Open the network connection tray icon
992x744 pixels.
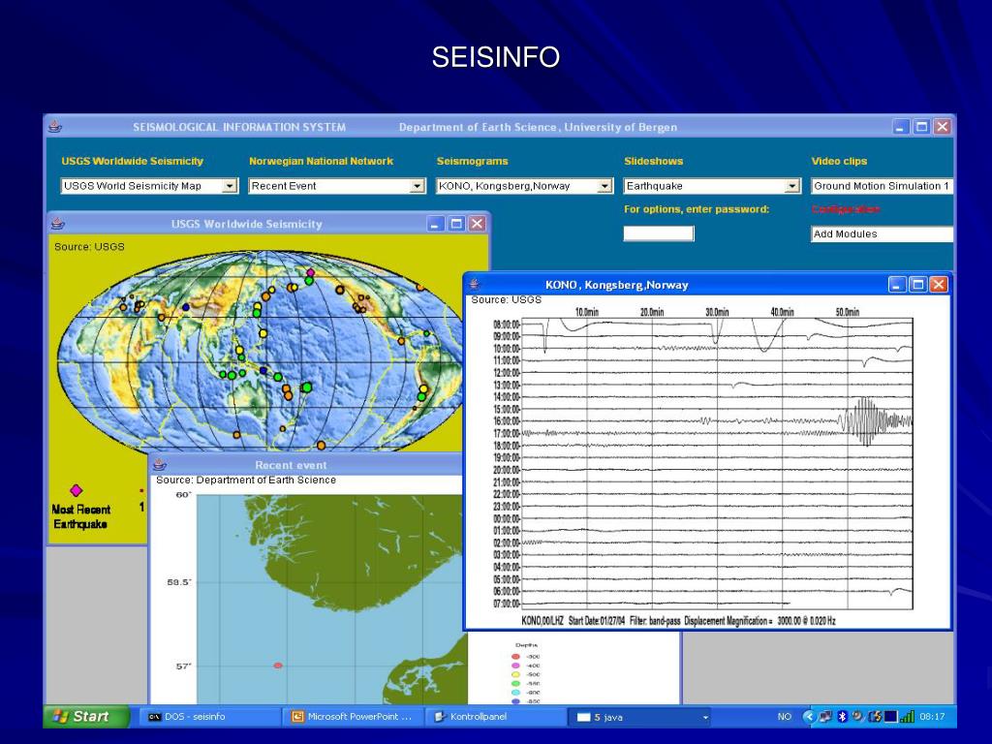(825, 717)
